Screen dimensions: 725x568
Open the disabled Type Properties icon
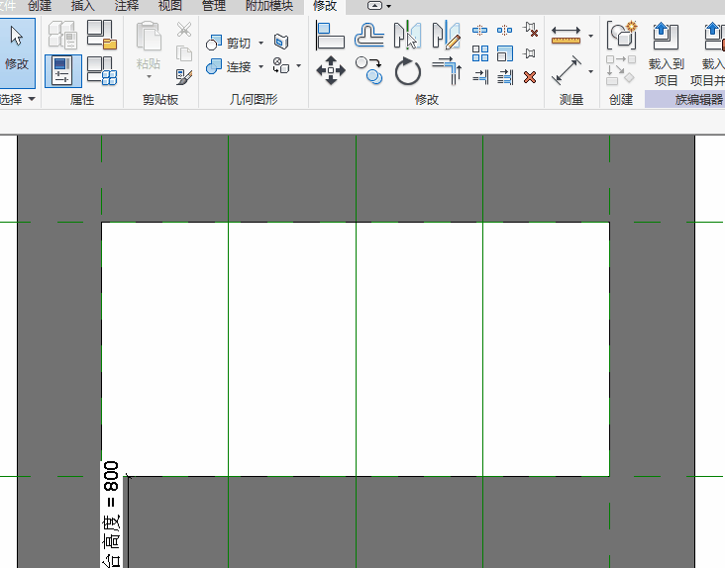62,35
